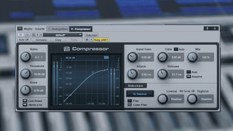
Task: Click the Compare button
Action: coord(41,40)
